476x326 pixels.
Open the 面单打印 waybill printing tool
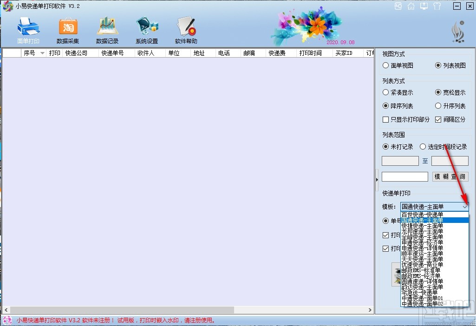[x=28, y=29]
